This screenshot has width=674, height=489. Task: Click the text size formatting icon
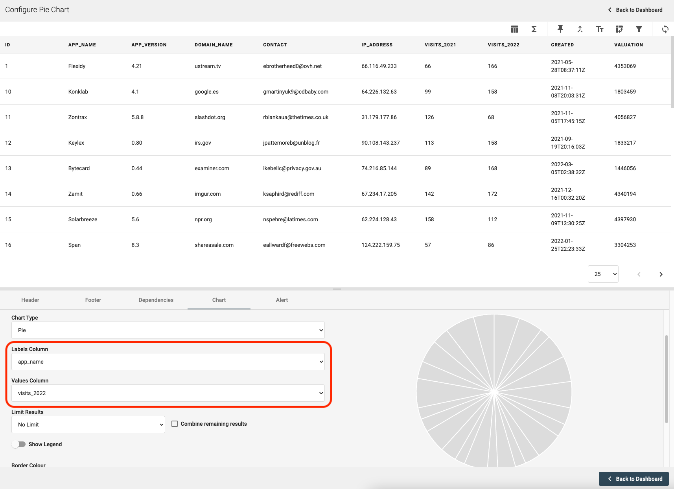pyautogui.click(x=600, y=29)
